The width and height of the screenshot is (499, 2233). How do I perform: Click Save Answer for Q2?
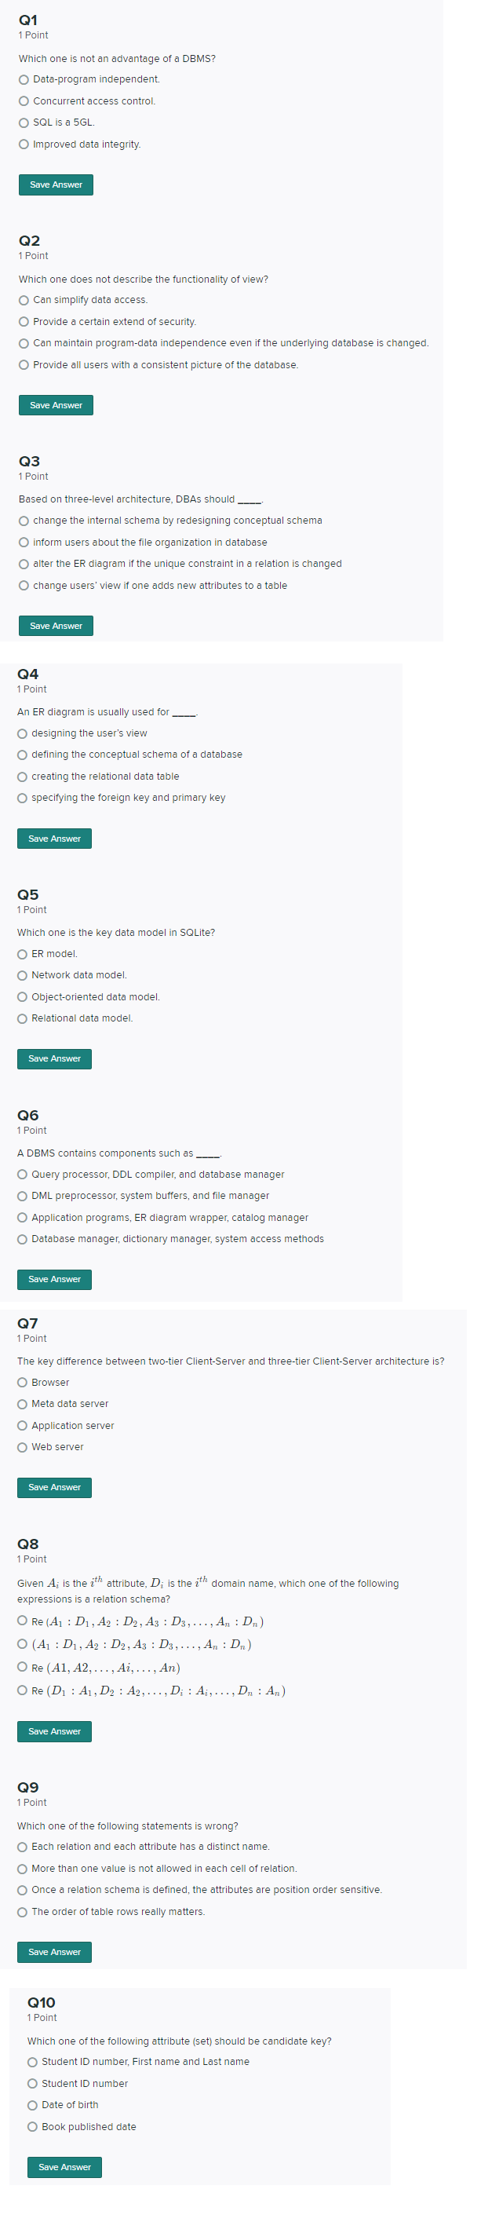[56, 405]
